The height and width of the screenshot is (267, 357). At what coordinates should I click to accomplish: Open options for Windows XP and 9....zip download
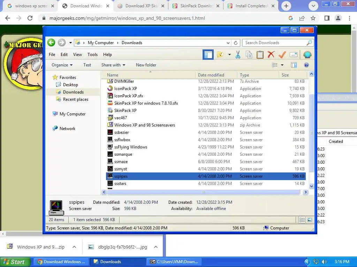74,247
